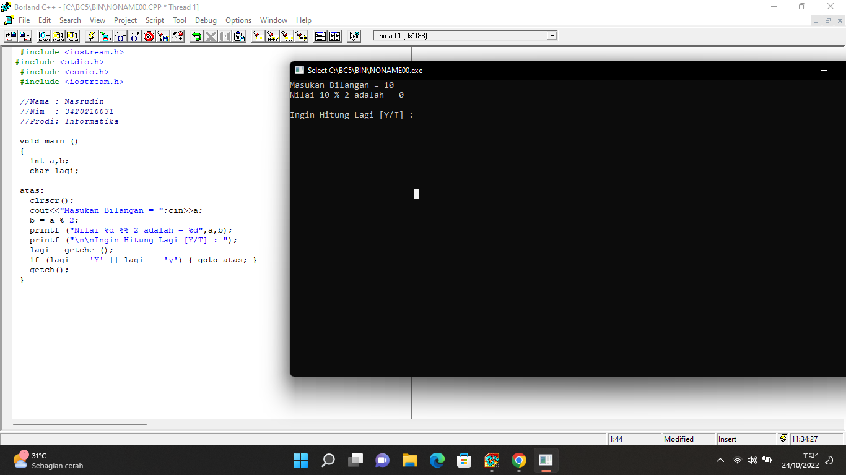Image resolution: width=846 pixels, height=475 pixels.
Task: Click the code line 'lagi = getche ();'
Action: (71, 250)
